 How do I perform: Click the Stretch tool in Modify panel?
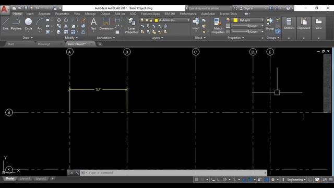[59, 32]
